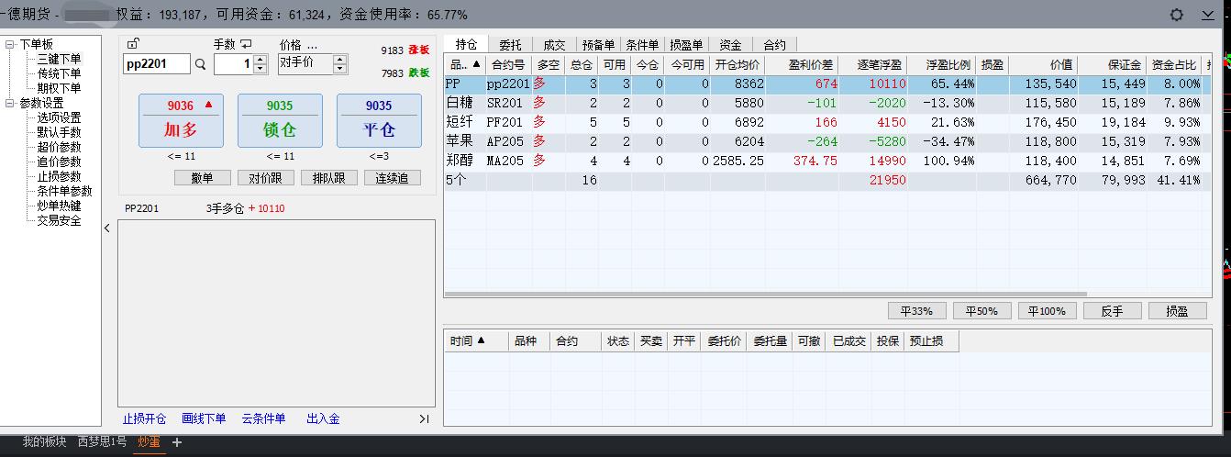This screenshot has height=457, width=1231.
Task: Collapse the 参数设置 tree node
Action: point(9,103)
